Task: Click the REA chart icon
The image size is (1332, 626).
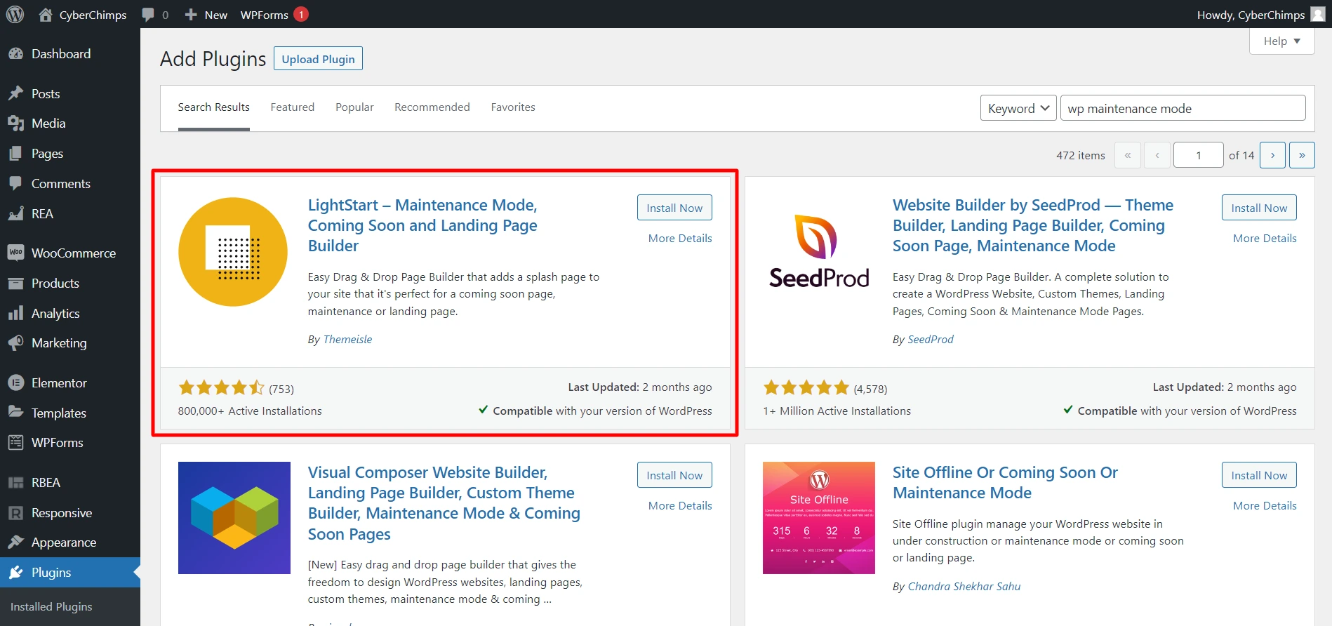Action: [x=15, y=214]
